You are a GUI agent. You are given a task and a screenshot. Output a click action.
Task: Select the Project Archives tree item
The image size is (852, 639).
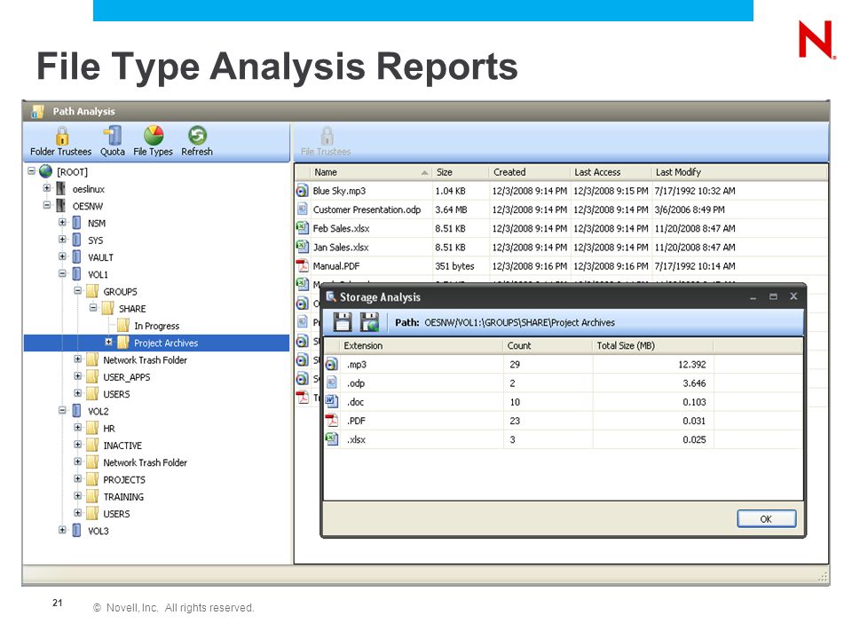pyautogui.click(x=166, y=343)
